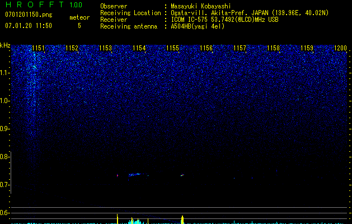
Task: Click the red meteor echo near 1153
Action: [x=118, y=175]
